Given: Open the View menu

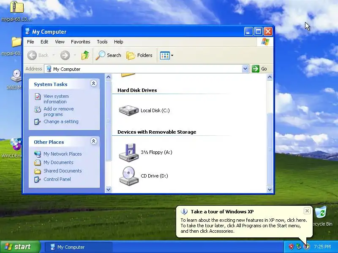Looking at the screenshot, I should coord(60,42).
